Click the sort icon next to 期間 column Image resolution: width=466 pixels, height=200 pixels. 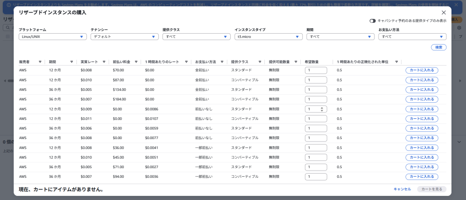click(x=72, y=62)
